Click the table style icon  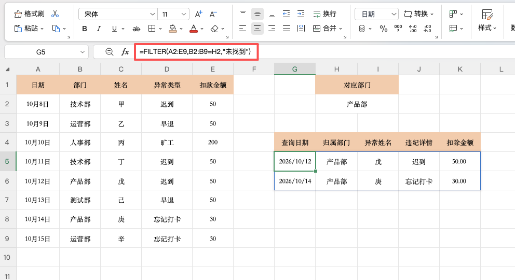point(453,29)
